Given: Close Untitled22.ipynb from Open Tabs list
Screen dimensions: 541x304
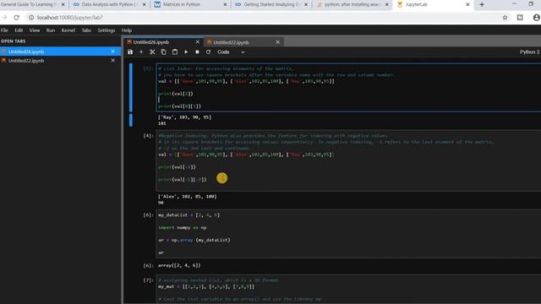Looking at the screenshot, I should click(x=112, y=60).
